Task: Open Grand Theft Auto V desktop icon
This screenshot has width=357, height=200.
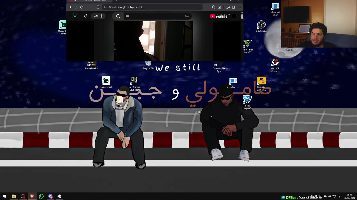Action: [247, 47]
